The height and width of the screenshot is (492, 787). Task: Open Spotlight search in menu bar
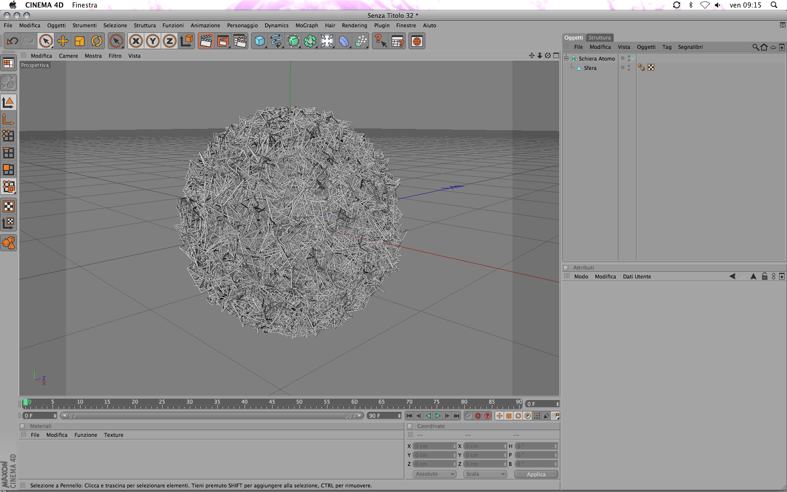(x=774, y=5)
